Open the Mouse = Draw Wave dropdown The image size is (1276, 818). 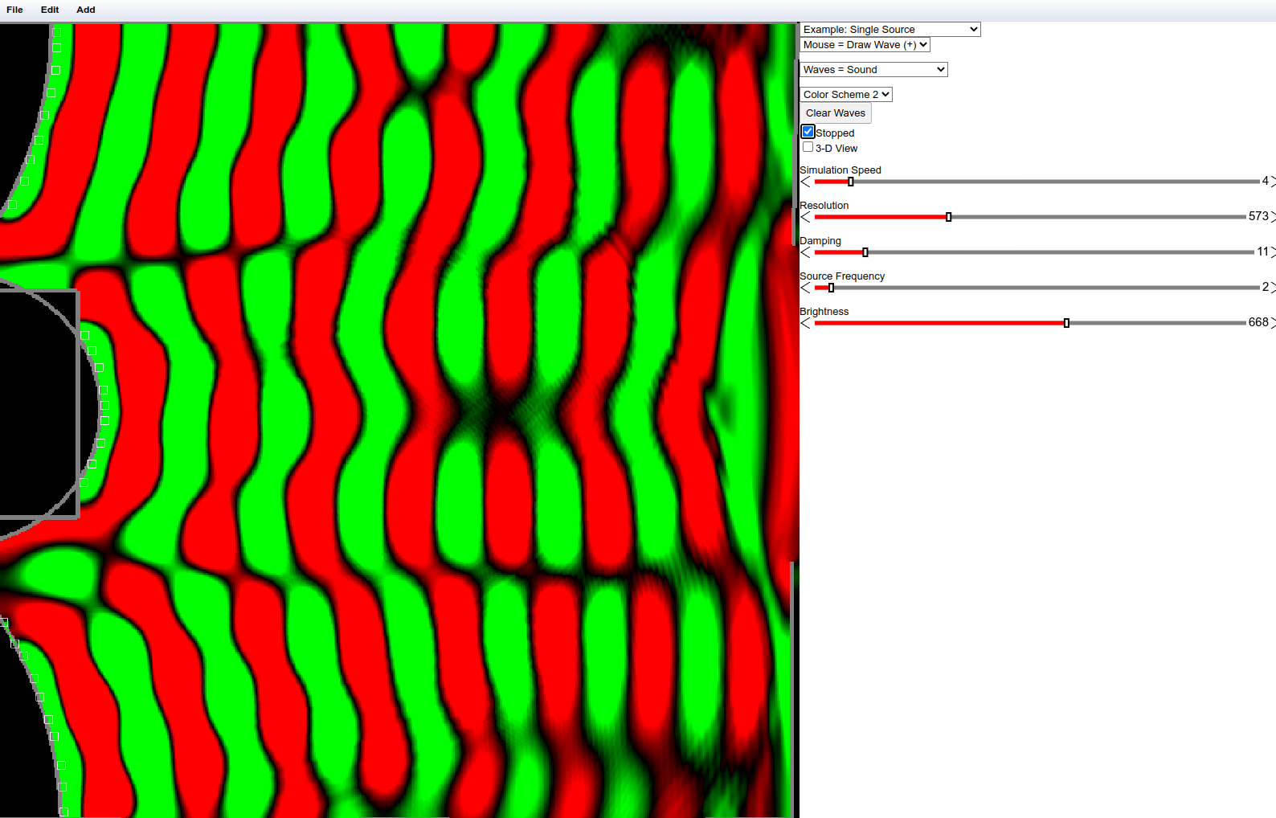(865, 45)
